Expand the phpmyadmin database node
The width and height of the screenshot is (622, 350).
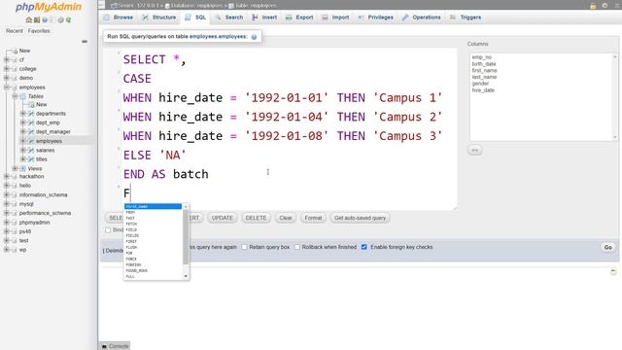(7, 223)
